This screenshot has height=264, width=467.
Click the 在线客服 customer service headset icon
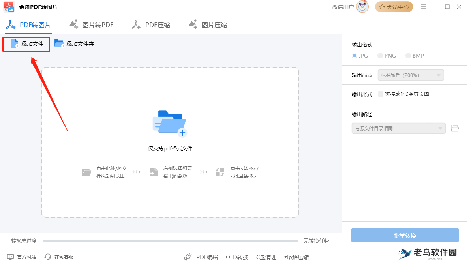pyautogui.click(x=48, y=257)
